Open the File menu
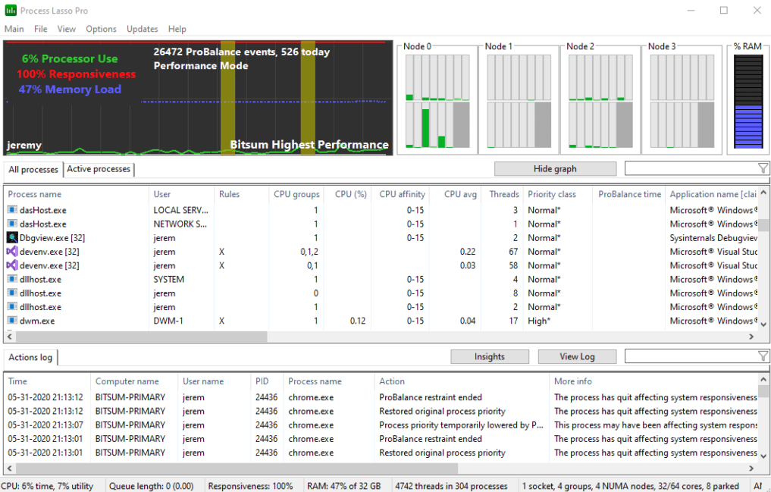Image resolution: width=771 pixels, height=492 pixels. [x=41, y=29]
